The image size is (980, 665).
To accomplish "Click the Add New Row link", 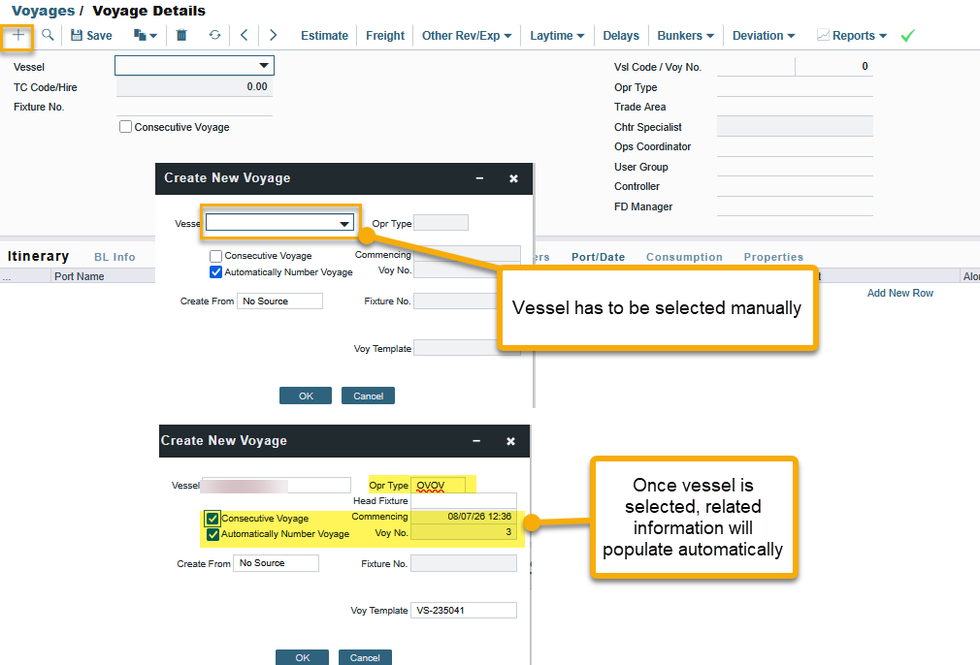I will 899,293.
